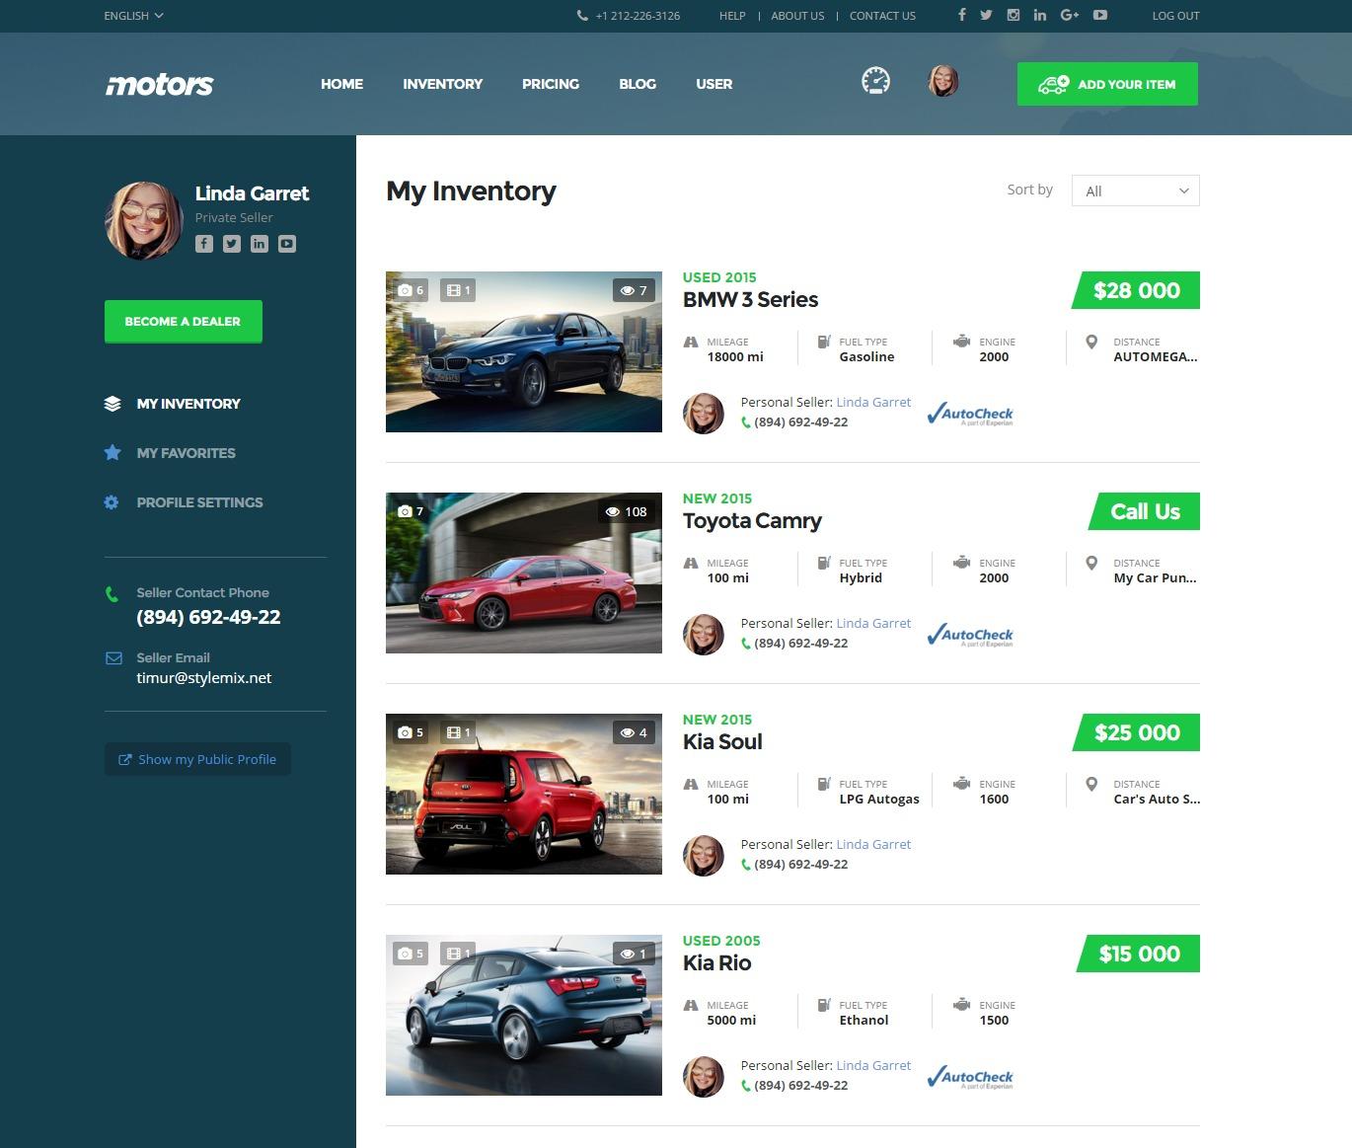1352x1148 pixels.
Task: Click the video count badge on Kia Soul
Action: coord(458,732)
